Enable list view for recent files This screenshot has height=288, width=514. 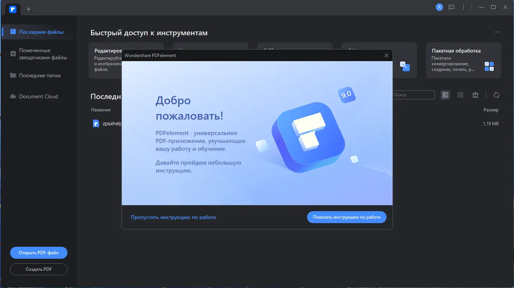pyautogui.click(x=445, y=95)
